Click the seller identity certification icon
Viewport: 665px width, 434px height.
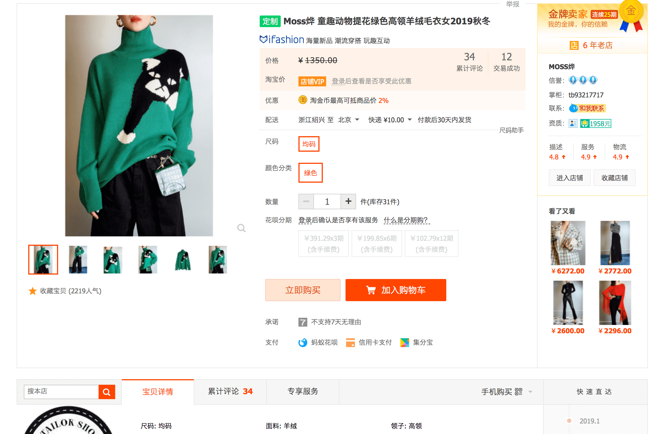click(x=573, y=123)
